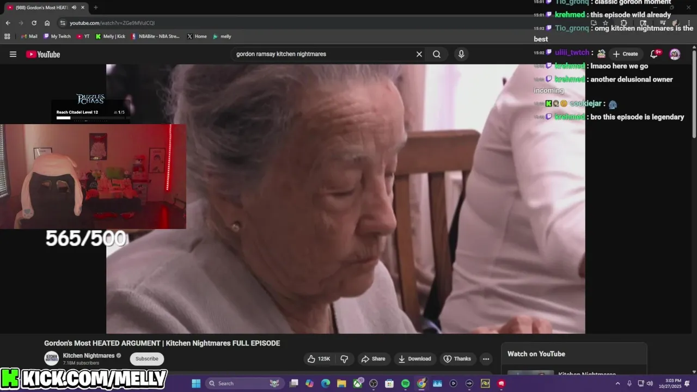The image size is (697, 392).
Task: Open the Thanks donation button
Action: click(x=457, y=359)
